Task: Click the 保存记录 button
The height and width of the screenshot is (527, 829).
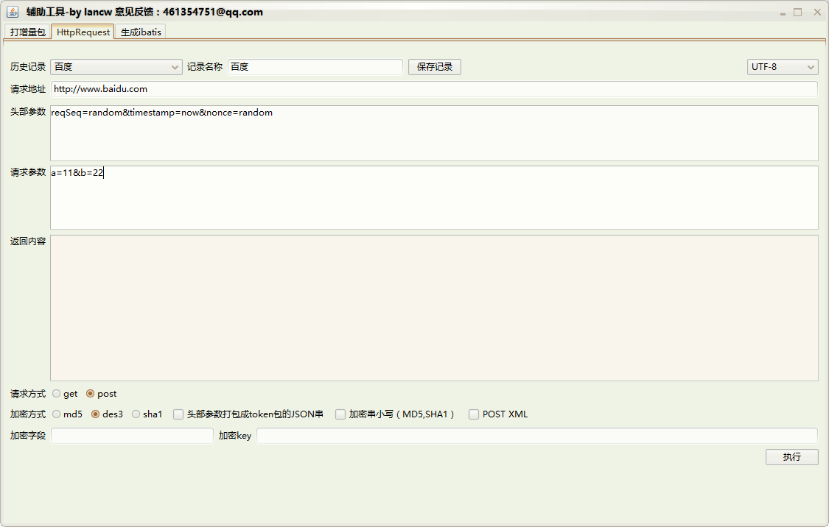Action: point(435,67)
